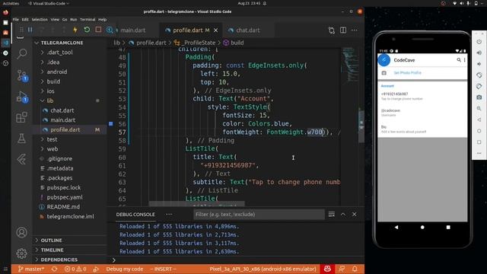Open emulator extended controls ellipsis
The height and width of the screenshot is (274, 487).
(479, 153)
